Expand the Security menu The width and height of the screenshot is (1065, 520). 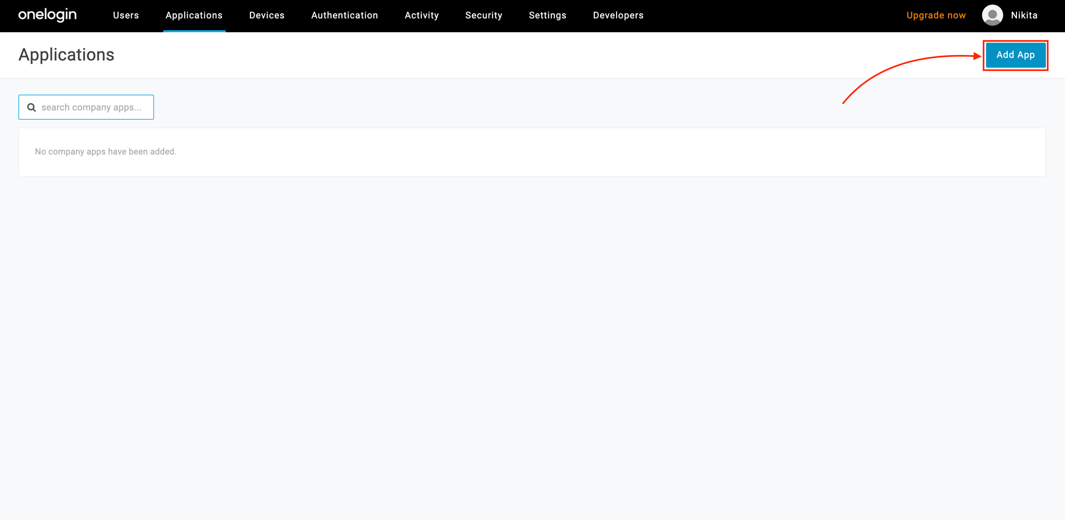coord(484,15)
